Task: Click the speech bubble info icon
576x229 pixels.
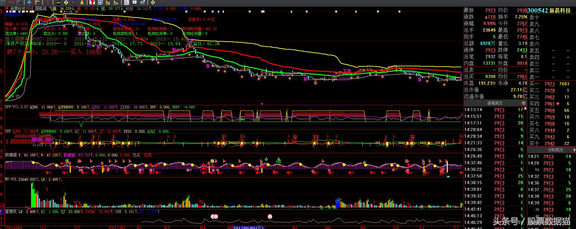Action: tap(134, 2)
